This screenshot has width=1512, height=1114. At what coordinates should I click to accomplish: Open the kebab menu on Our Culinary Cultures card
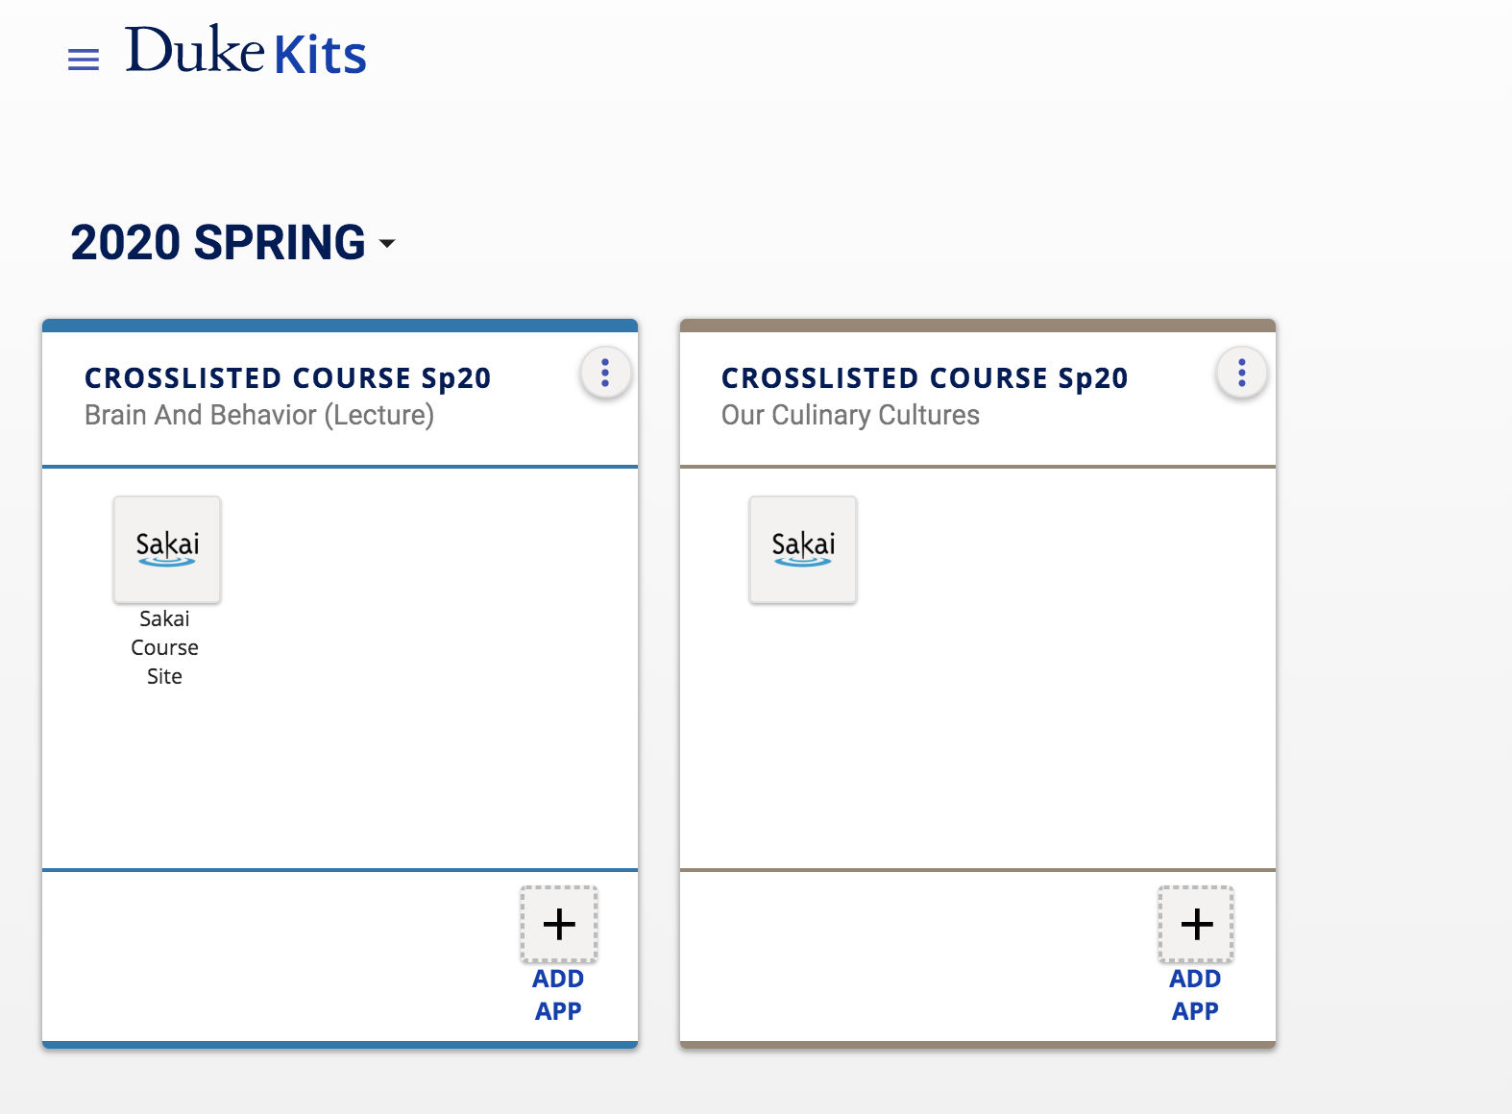point(1242,375)
